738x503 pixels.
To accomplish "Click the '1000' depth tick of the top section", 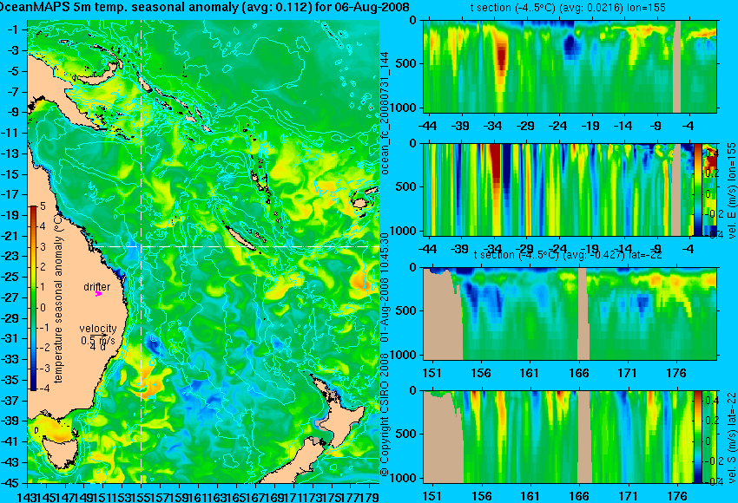I will click(404, 108).
